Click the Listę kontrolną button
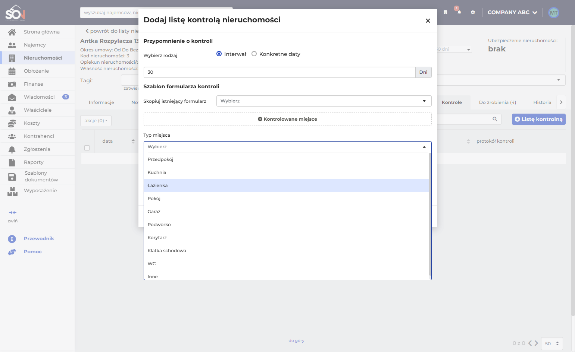This screenshot has width=575, height=352. coord(538,119)
